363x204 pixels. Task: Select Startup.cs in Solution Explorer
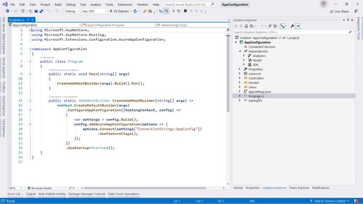pos(255,101)
